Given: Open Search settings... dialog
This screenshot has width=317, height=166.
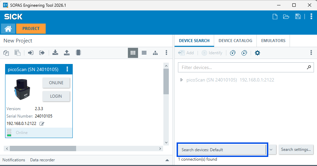Looking at the screenshot, I should pyautogui.click(x=296, y=150).
